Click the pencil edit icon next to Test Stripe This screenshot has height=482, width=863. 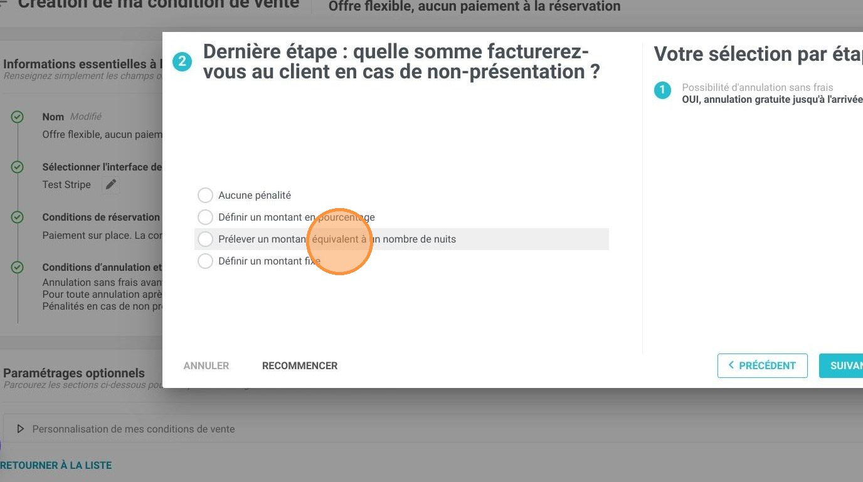click(110, 184)
